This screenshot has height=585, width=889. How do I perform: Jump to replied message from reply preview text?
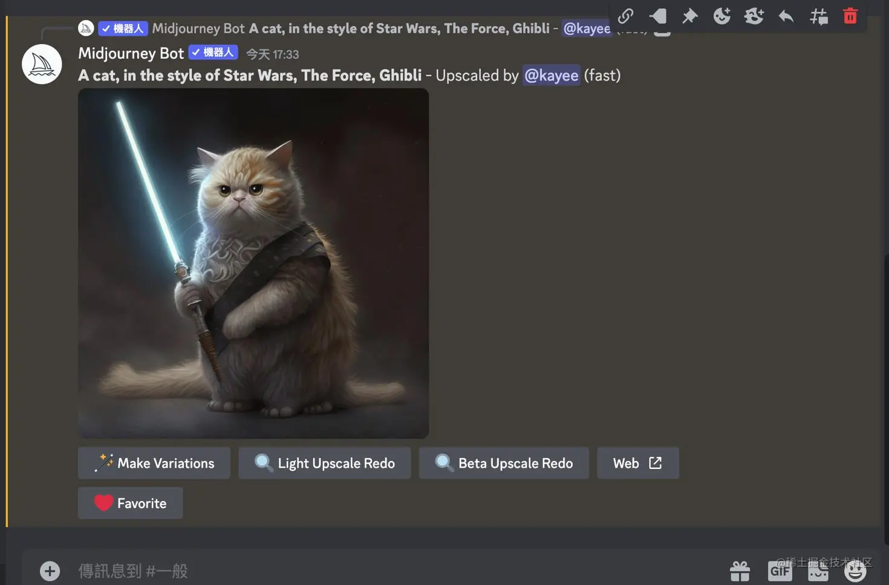pyautogui.click(x=399, y=28)
